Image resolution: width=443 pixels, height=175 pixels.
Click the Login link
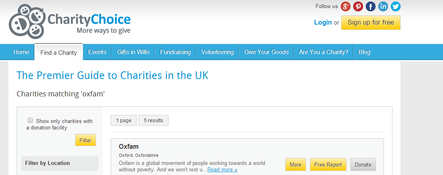(323, 23)
